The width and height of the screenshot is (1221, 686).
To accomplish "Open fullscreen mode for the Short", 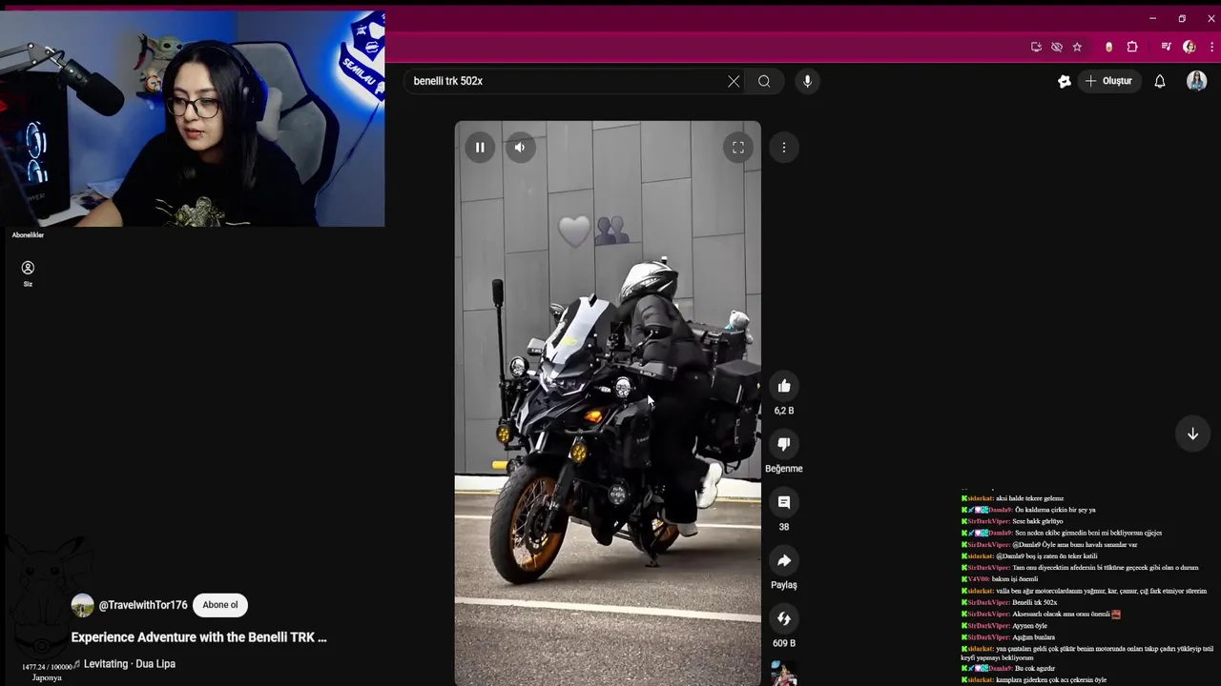I will point(738,148).
